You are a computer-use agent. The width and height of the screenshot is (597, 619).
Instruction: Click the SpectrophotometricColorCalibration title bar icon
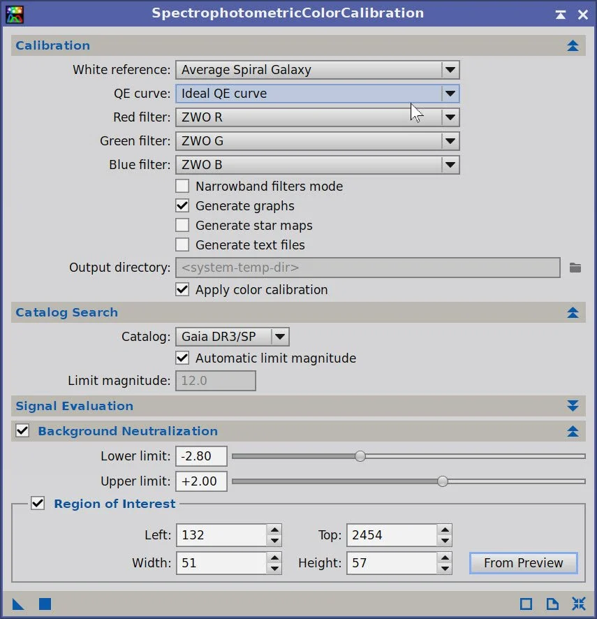(x=15, y=14)
